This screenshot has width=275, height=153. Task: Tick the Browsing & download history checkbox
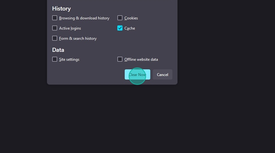tap(55, 18)
